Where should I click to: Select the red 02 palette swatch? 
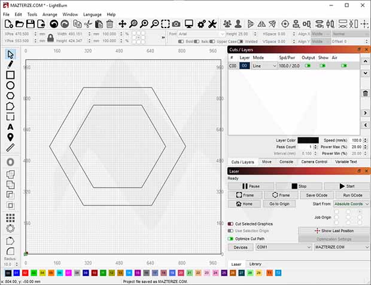click(25, 273)
